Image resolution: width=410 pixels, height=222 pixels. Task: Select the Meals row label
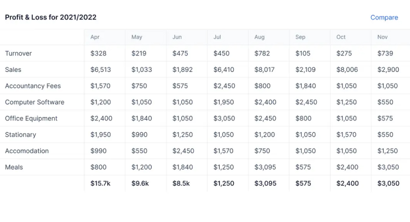(x=14, y=167)
